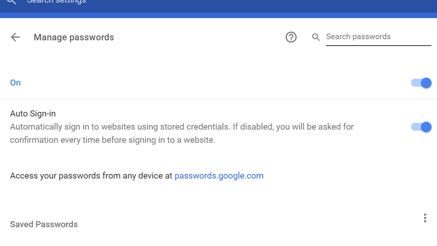437x246 pixels.
Task: Select the blue On status label
Action: click(15, 83)
